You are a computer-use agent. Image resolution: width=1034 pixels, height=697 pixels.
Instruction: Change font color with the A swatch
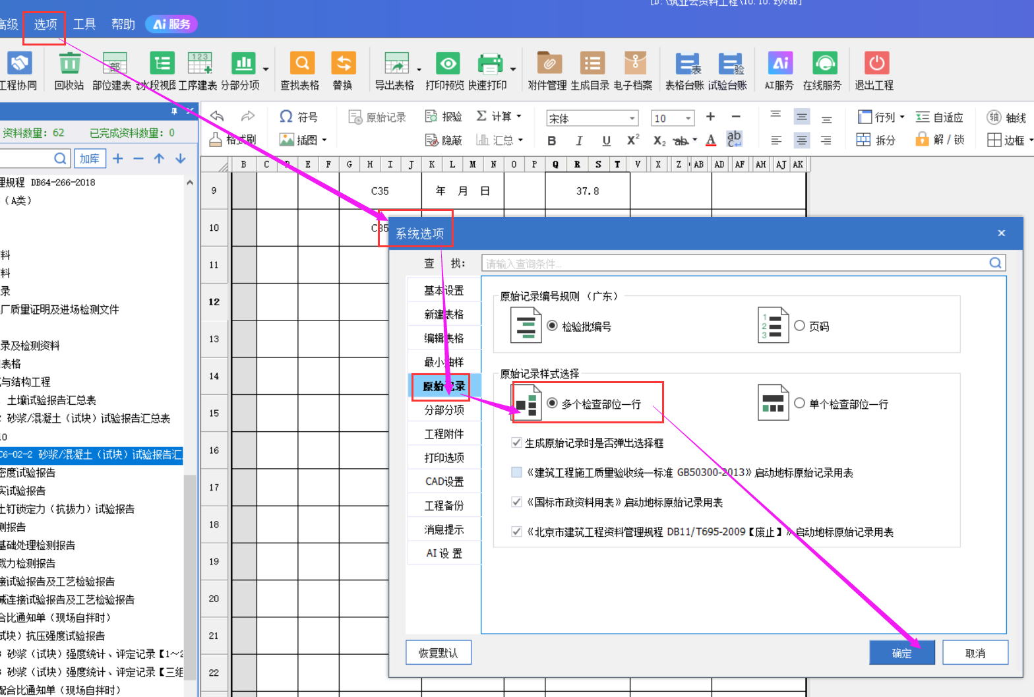click(x=711, y=140)
